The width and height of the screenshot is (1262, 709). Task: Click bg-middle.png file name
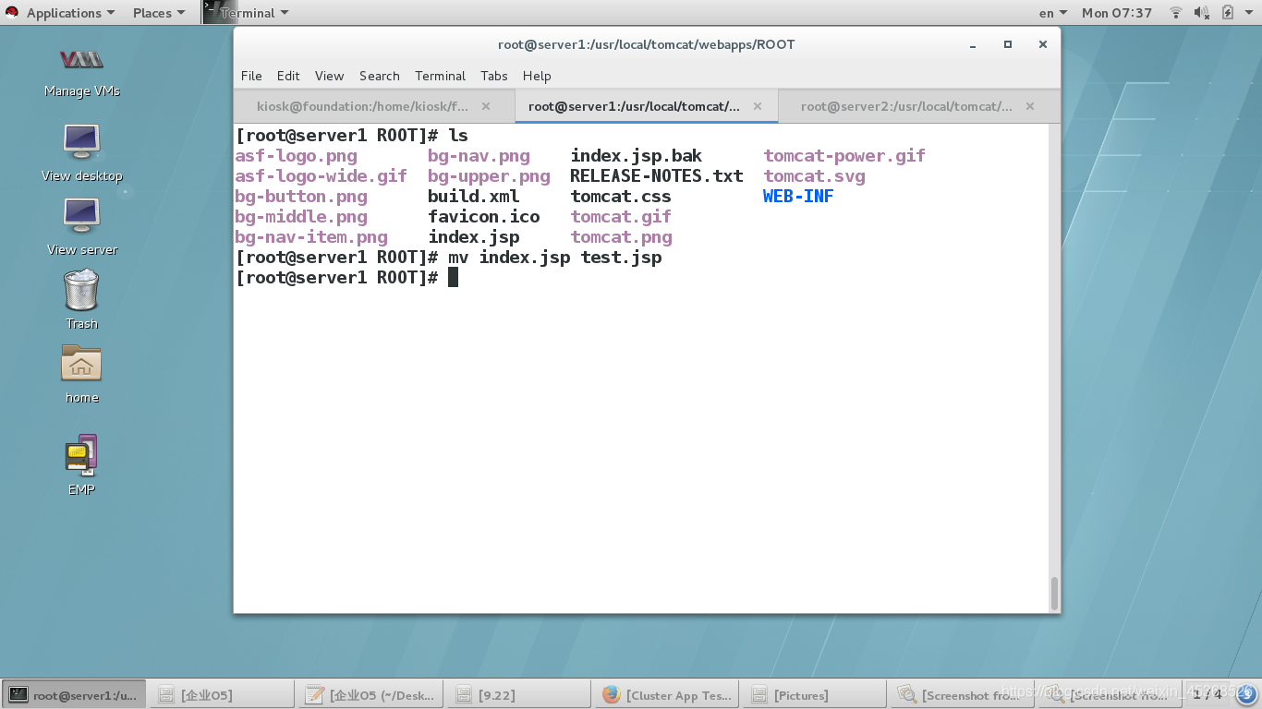(301, 217)
